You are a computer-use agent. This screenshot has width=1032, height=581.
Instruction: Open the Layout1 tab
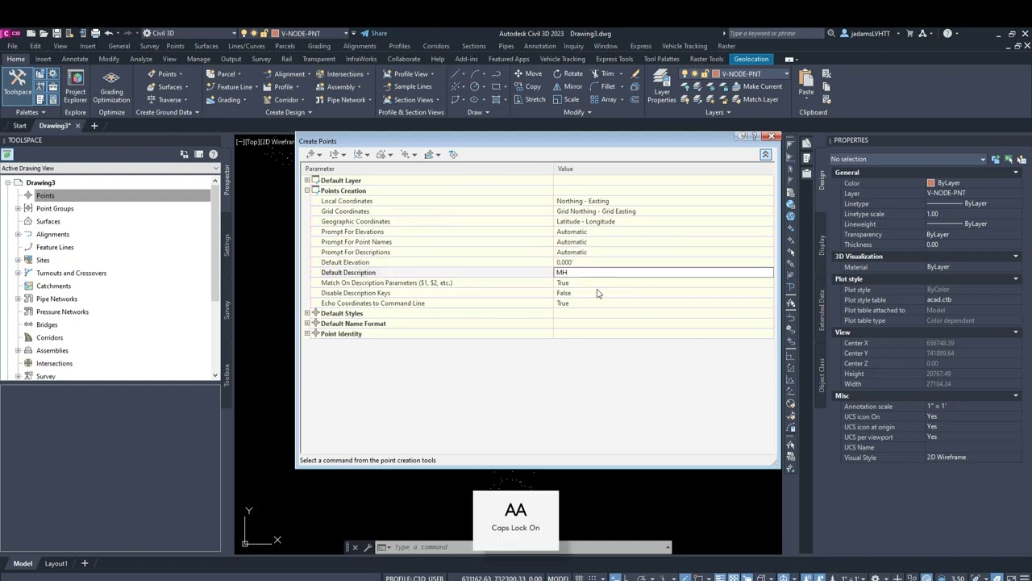[56, 563]
